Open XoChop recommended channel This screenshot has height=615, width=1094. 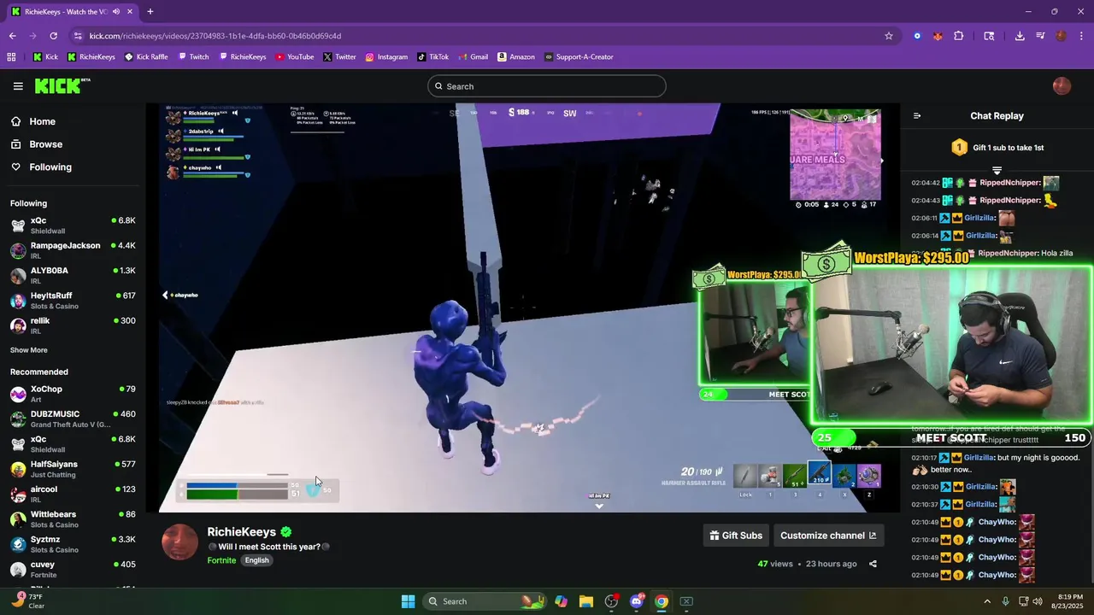coord(73,395)
